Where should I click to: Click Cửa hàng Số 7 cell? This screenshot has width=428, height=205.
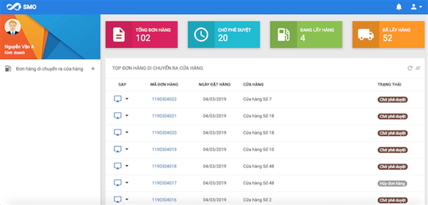click(257, 99)
